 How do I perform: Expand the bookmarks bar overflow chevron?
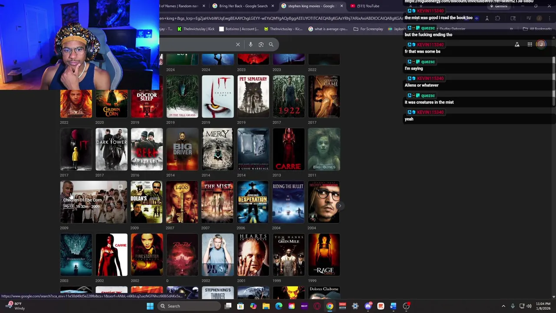tap(511, 29)
